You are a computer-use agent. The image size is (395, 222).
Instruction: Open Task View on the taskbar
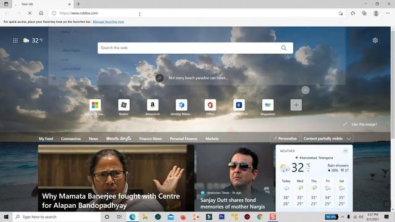(119, 216)
